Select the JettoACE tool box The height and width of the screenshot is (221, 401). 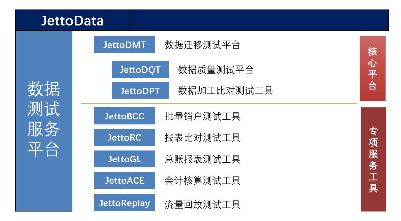click(125, 180)
